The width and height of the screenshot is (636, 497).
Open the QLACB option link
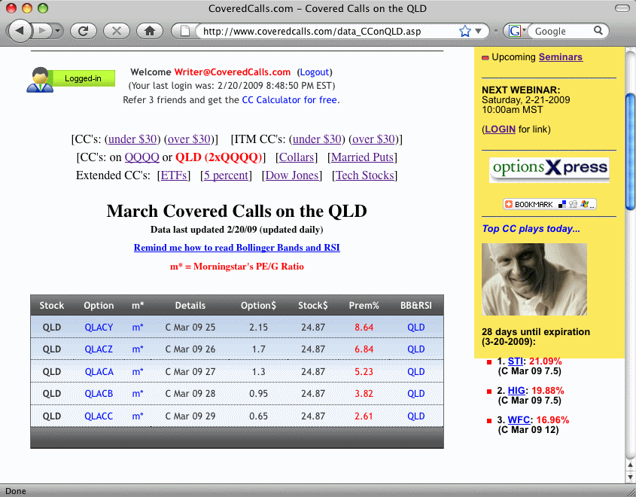[99, 394]
